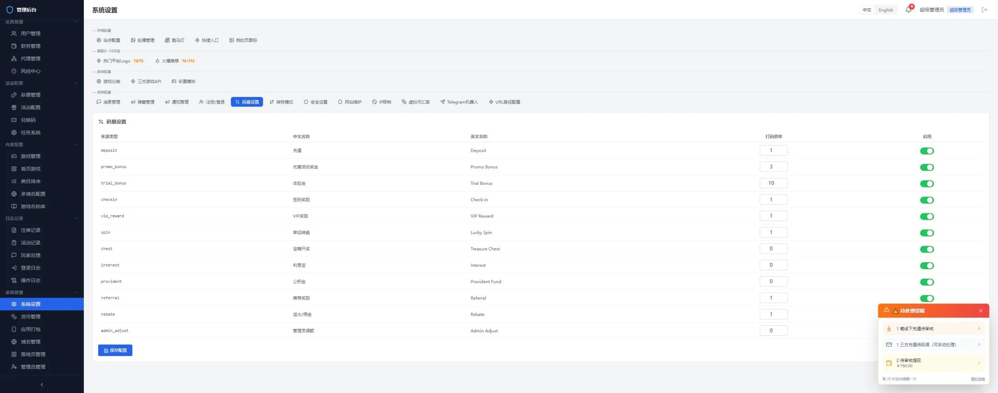Collapse the sidebar with bottom arrow

[x=42, y=384]
